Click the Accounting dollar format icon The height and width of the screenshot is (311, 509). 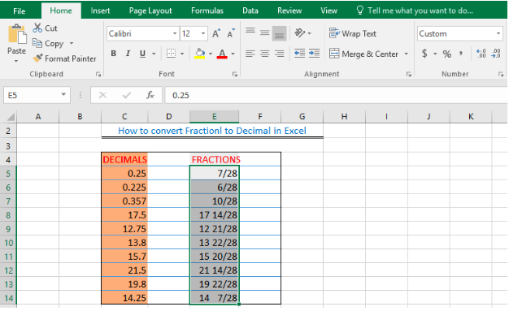click(x=424, y=54)
